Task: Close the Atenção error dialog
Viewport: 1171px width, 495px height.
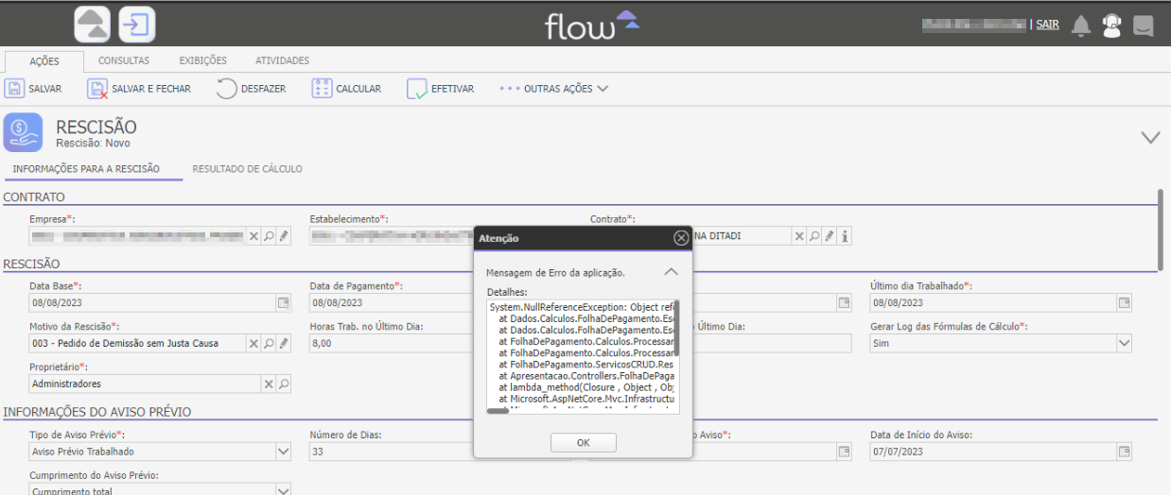Action: pyautogui.click(x=681, y=238)
